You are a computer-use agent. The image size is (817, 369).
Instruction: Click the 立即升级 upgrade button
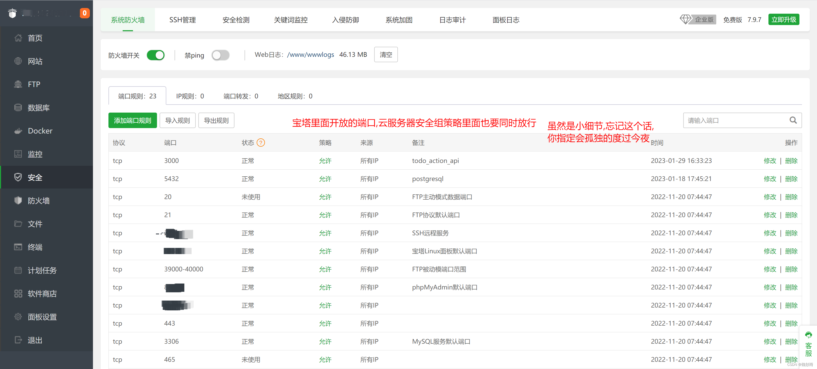pyautogui.click(x=783, y=20)
